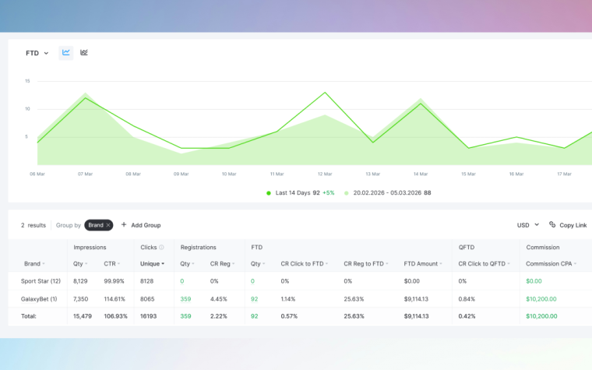The width and height of the screenshot is (592, 370).
Task: Sort by Commission CPA column
Action: coord(551,263)
